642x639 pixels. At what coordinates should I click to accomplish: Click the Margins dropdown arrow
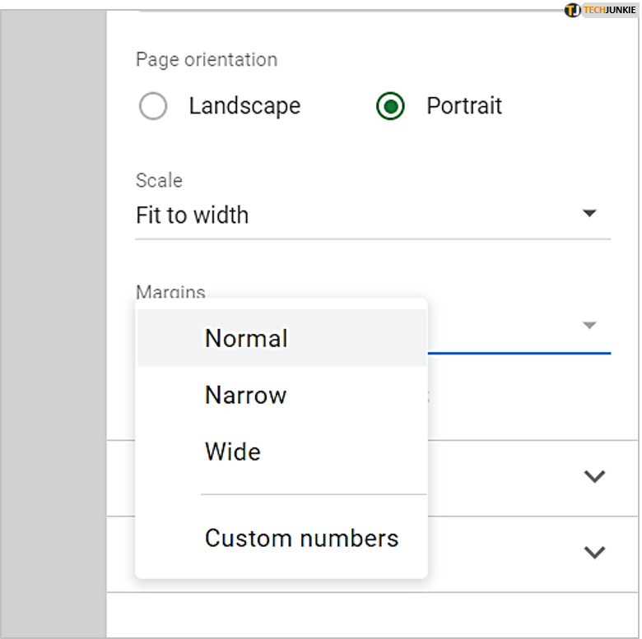pyautogui.click(x=588, y=326)
